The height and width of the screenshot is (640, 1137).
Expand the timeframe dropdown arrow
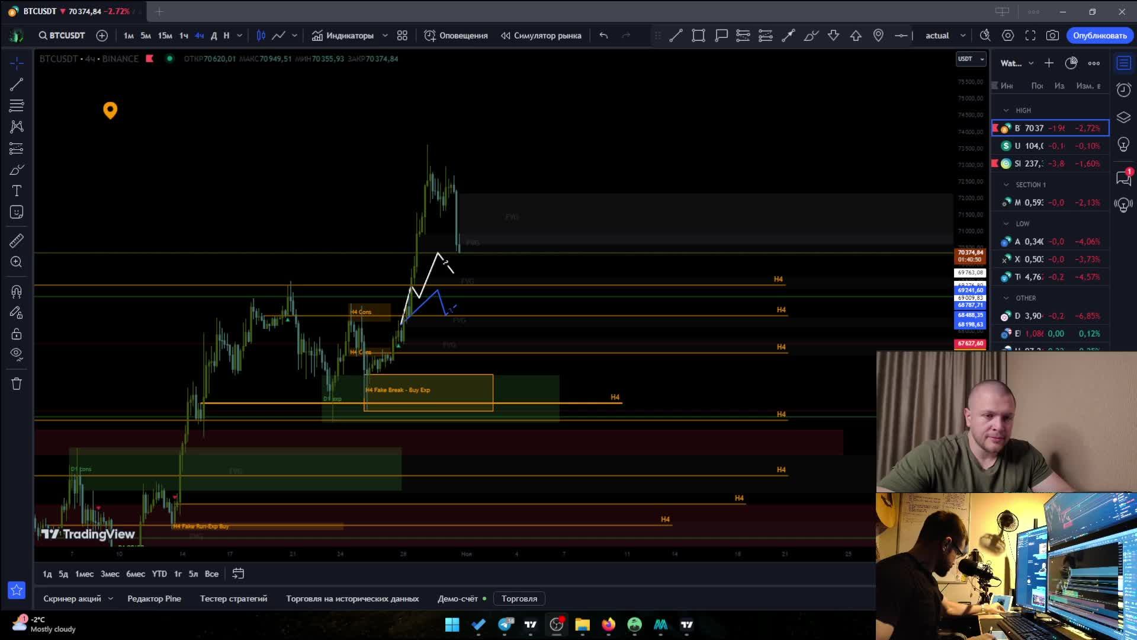click(239, 36)
